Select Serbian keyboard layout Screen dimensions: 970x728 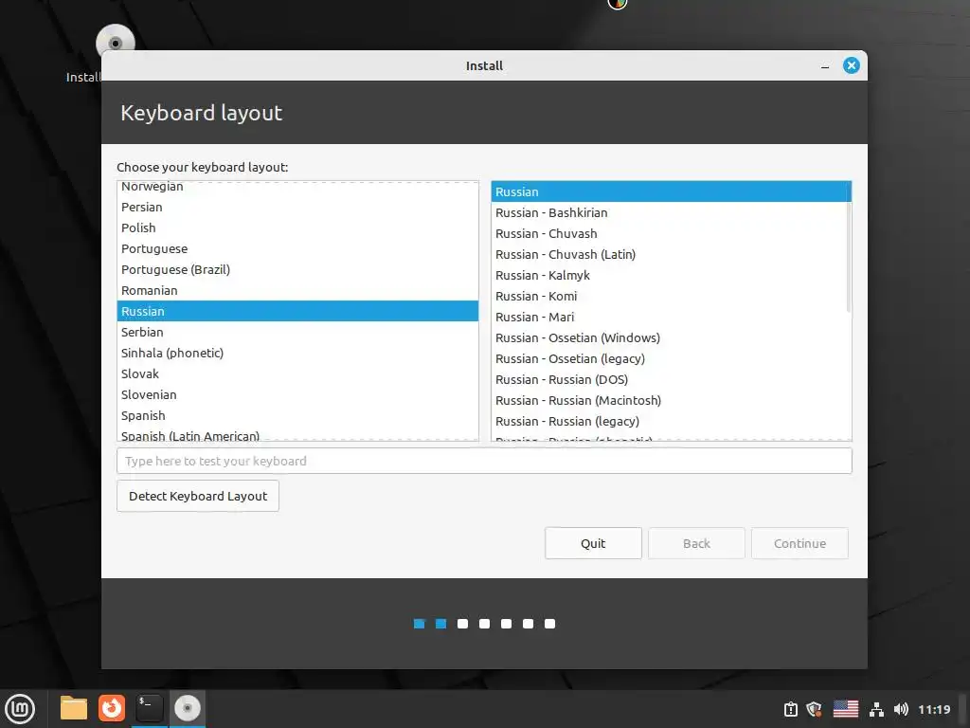(297, 332)
